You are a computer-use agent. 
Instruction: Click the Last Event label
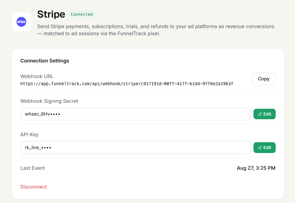33,168
